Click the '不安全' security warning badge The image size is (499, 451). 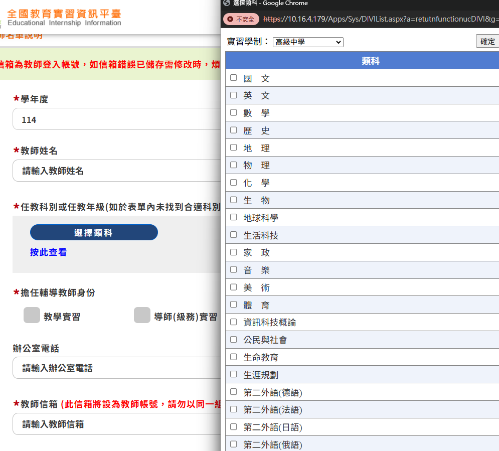(241, 19)
